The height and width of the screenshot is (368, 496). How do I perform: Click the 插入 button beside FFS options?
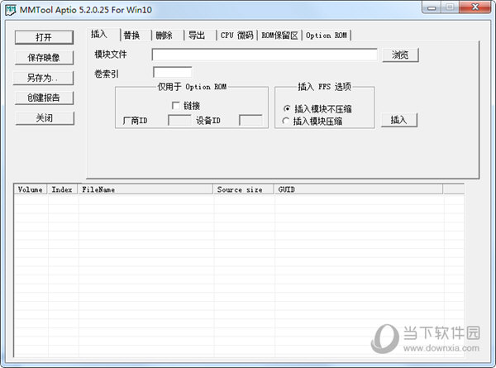399,120
